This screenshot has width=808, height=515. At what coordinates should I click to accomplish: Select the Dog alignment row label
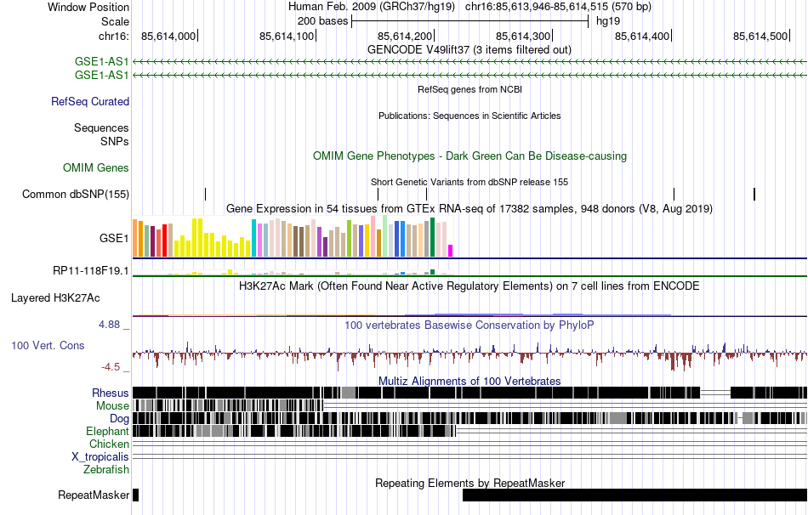119,419
